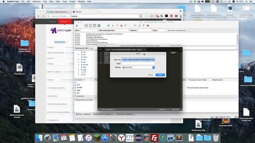Open the FileZilla Site Manager icon
Viewport: 255px width, 143px height.
[x=76, y=25]
